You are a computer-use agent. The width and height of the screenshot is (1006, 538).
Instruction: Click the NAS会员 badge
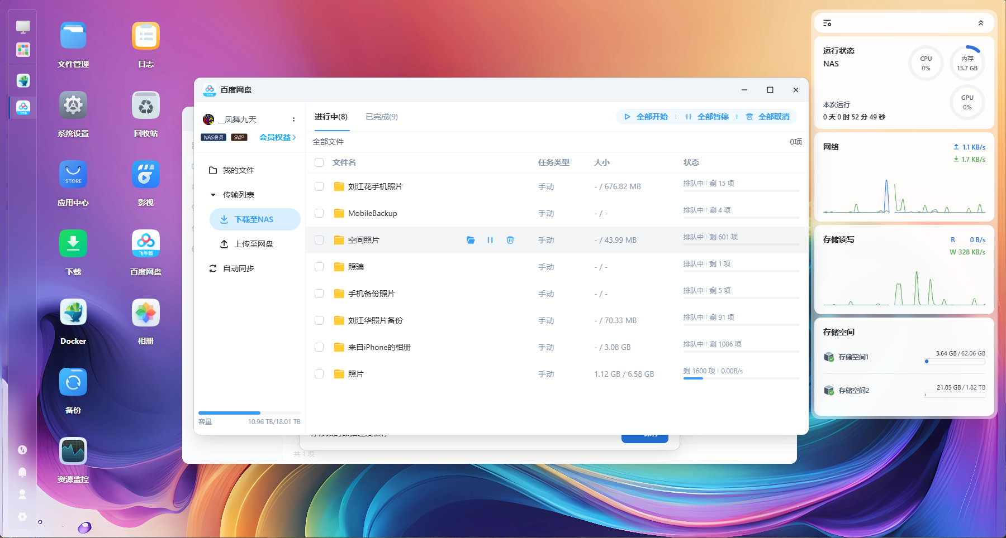click(213, 137)
